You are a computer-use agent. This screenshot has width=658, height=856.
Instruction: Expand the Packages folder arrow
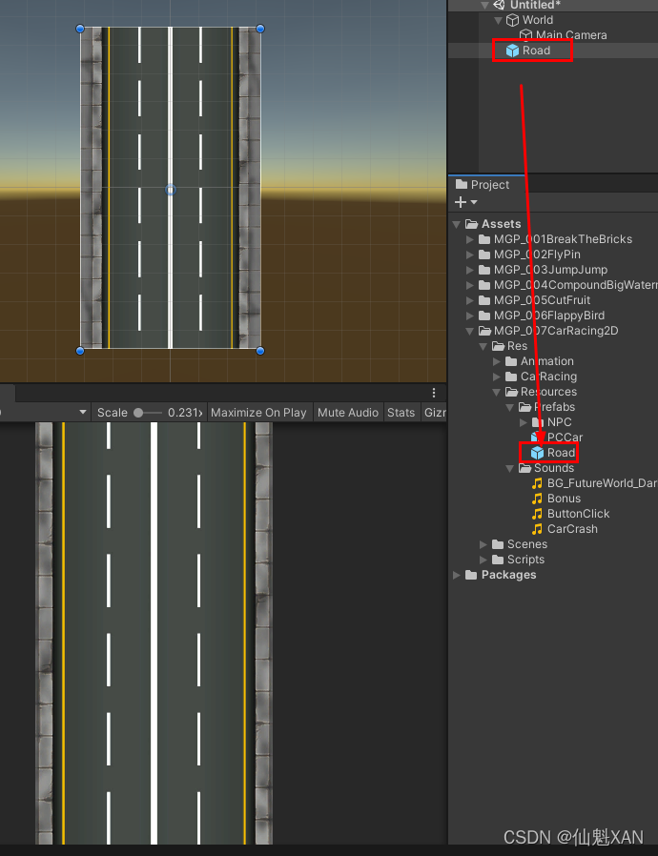coord(457,575)
